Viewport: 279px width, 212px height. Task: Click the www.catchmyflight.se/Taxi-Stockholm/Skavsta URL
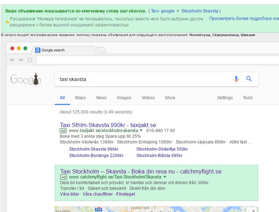coord(115,177)
